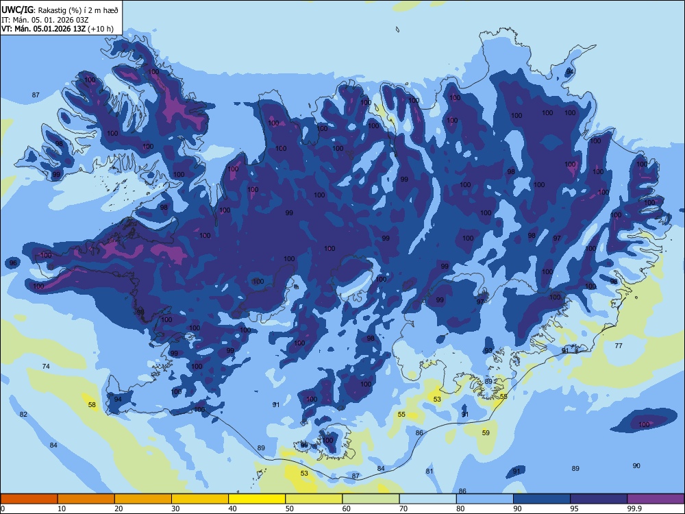Image resolution: width=685 pixels, height=514 pixels.
Task: Click the '59' humidity value on the map
Action: click(x=486, y=432)
